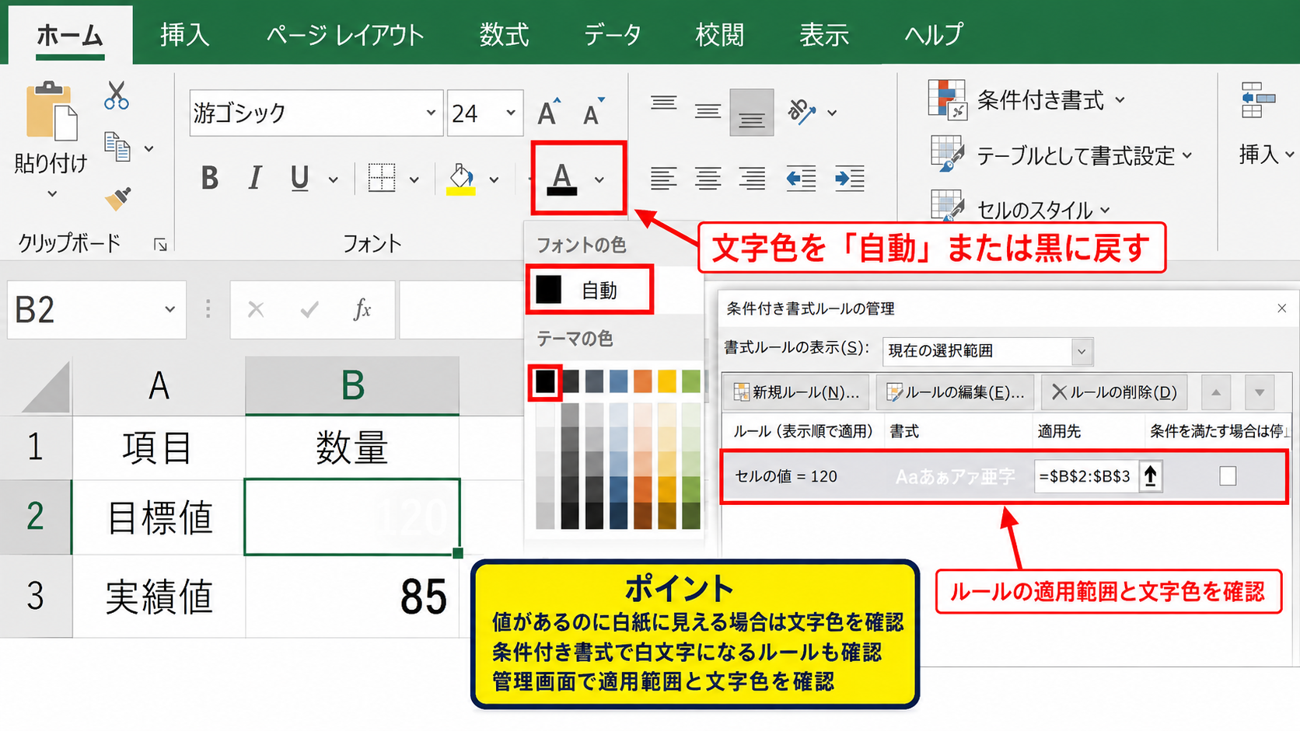The width and height of the screenshot is (1300, 731).
Task: Open the rule display scope dropdown
Action: [x=1081, y=352]
